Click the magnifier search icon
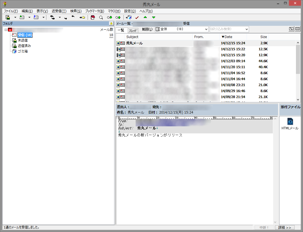 point(101,18)
